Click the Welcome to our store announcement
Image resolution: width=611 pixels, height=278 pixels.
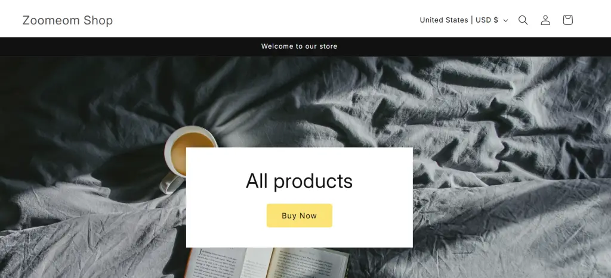point(300,46)
